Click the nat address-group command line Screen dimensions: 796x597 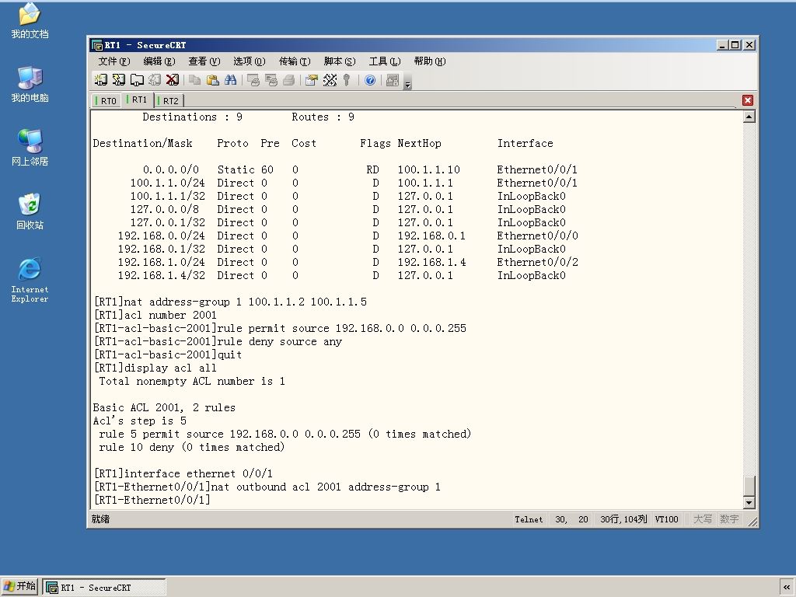[230, 302]
